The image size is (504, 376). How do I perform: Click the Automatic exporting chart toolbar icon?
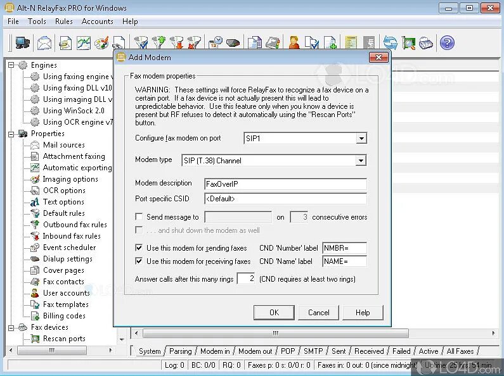(x=84, y=42)
